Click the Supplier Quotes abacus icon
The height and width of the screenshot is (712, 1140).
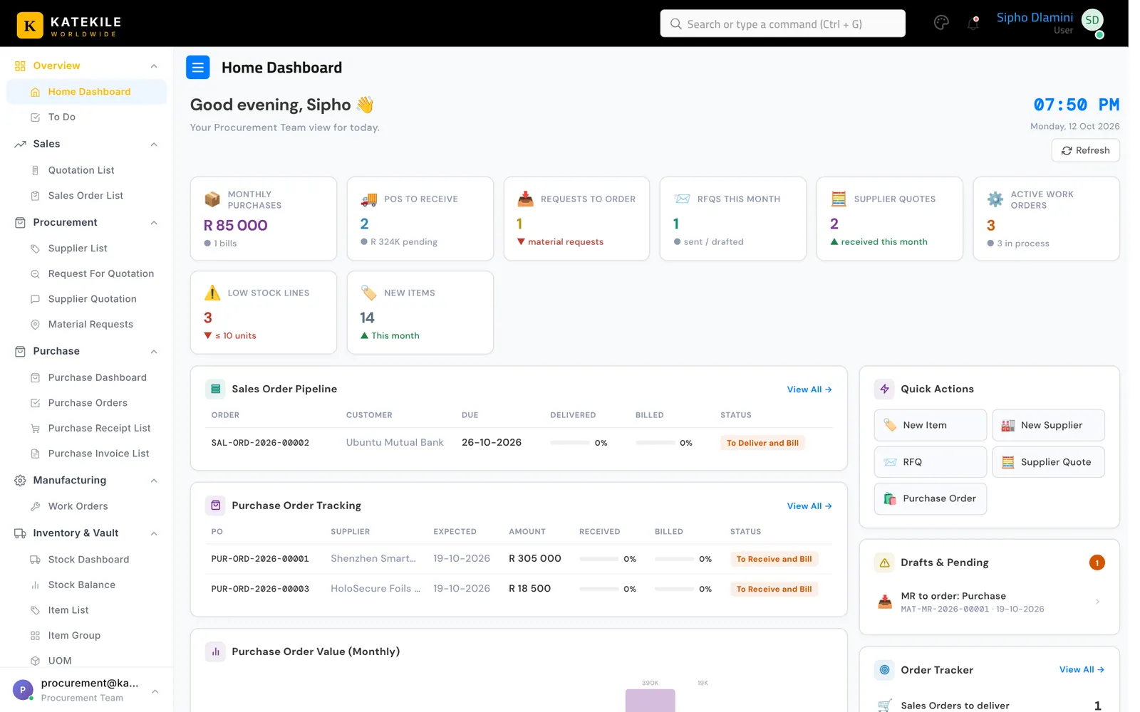click(839, 199)
